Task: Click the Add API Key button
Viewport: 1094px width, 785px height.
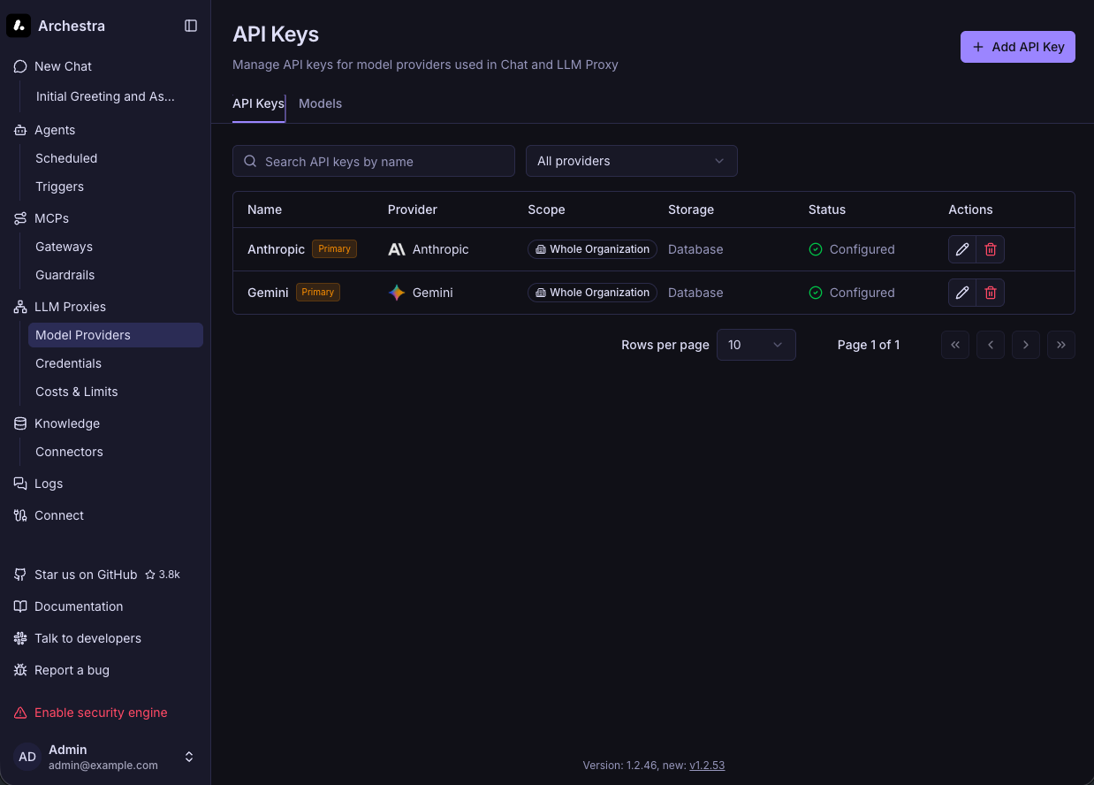Action: click(1018, 47)
